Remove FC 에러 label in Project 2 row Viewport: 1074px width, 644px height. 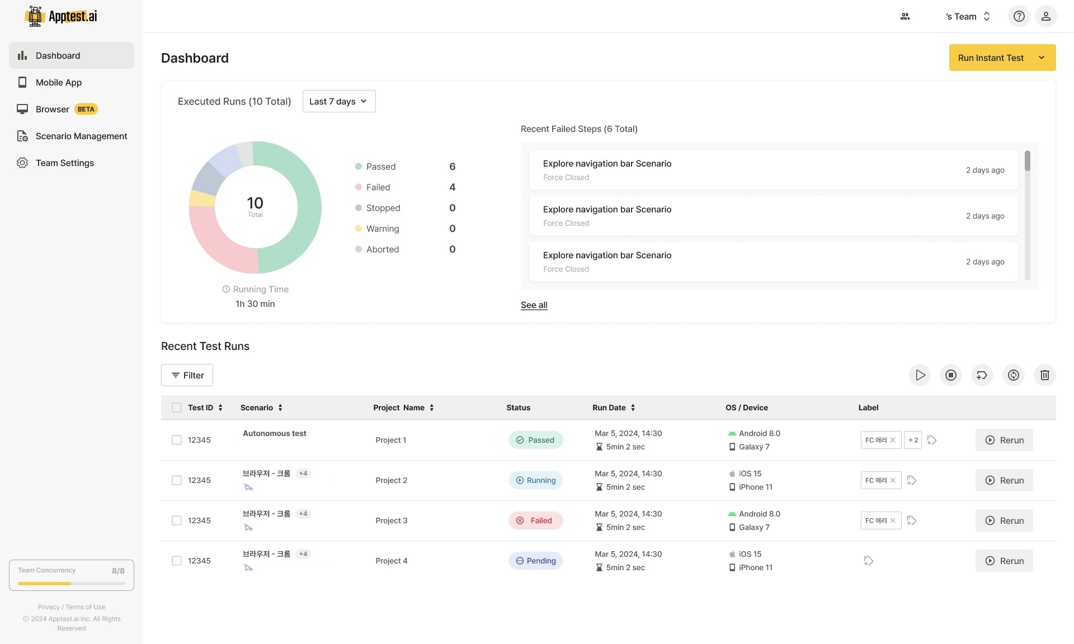tap(893, 480)
